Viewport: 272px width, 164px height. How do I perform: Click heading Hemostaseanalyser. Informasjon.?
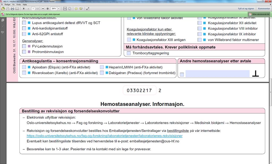pos(142,104)
